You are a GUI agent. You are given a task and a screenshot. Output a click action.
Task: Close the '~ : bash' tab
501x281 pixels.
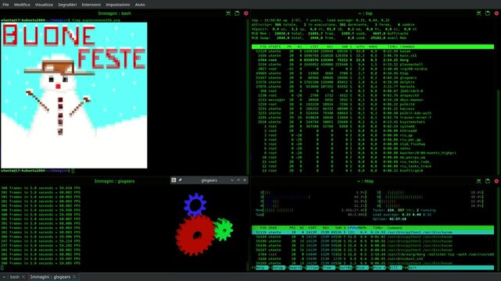tap(23, 277)
